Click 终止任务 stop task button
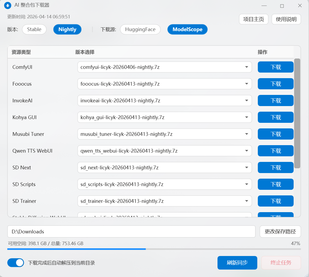Viewport: 309px width, 277px height. coord(281,263)
